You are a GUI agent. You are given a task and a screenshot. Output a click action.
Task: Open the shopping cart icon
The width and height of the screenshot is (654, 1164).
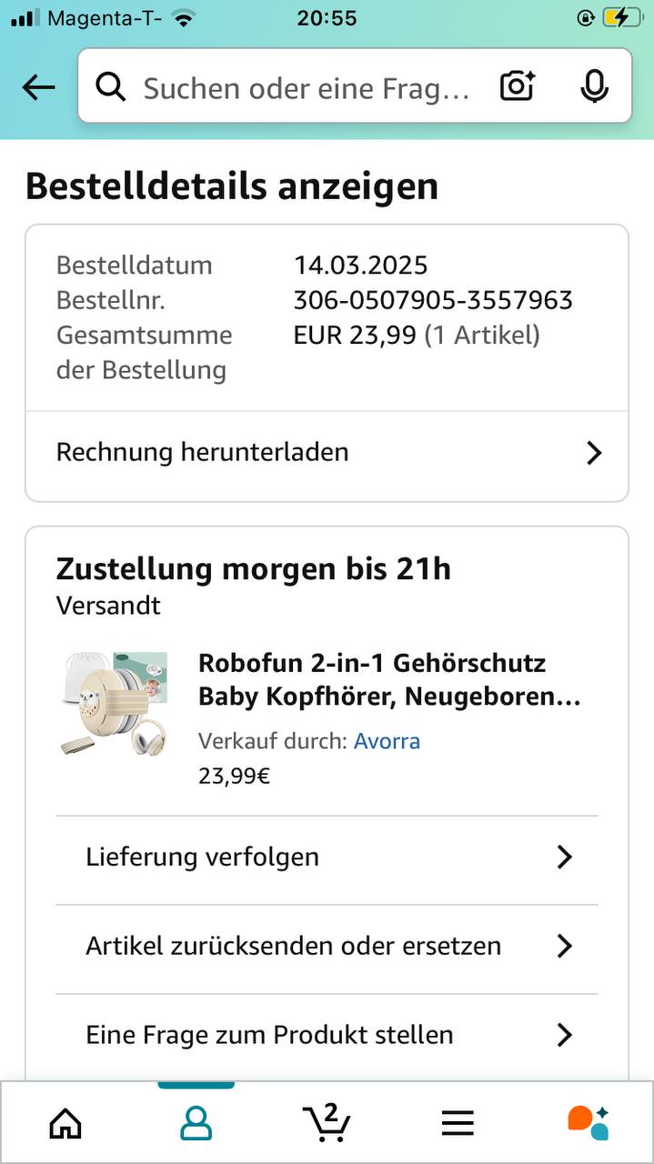coord(327,1122)
